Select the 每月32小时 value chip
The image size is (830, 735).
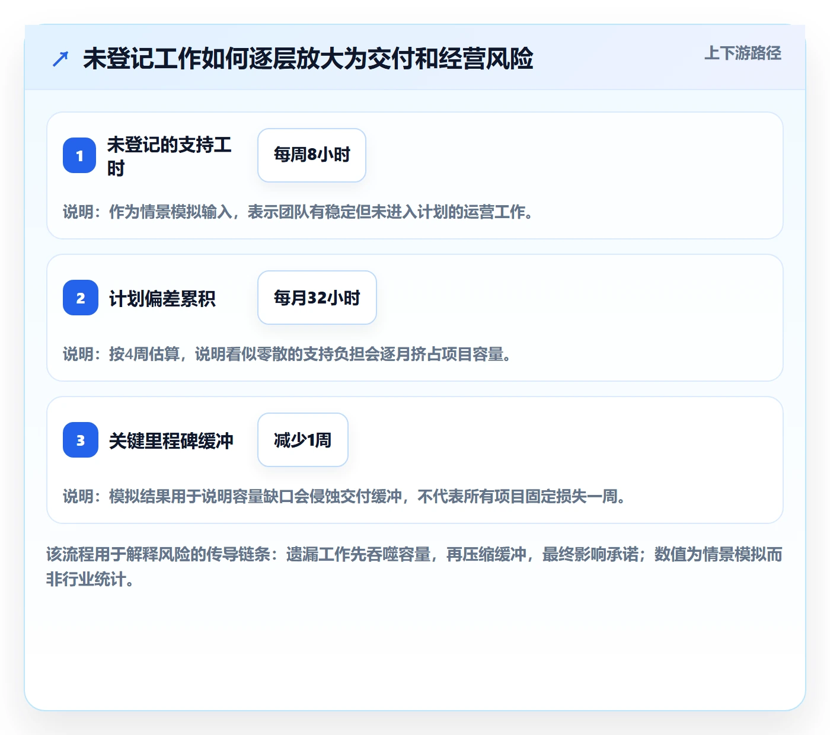[x=317, y=298]
